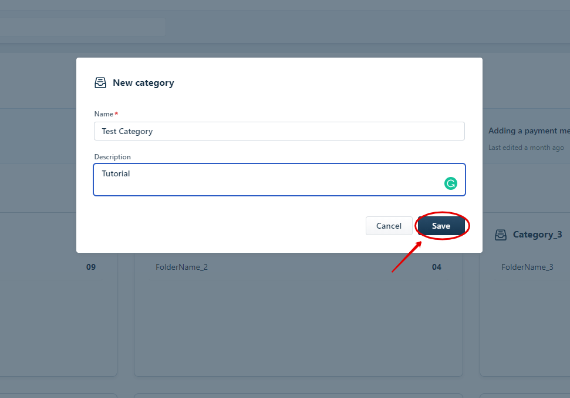Click the Description field label
This screenshot has width=570, height=398.
point(112,157)
